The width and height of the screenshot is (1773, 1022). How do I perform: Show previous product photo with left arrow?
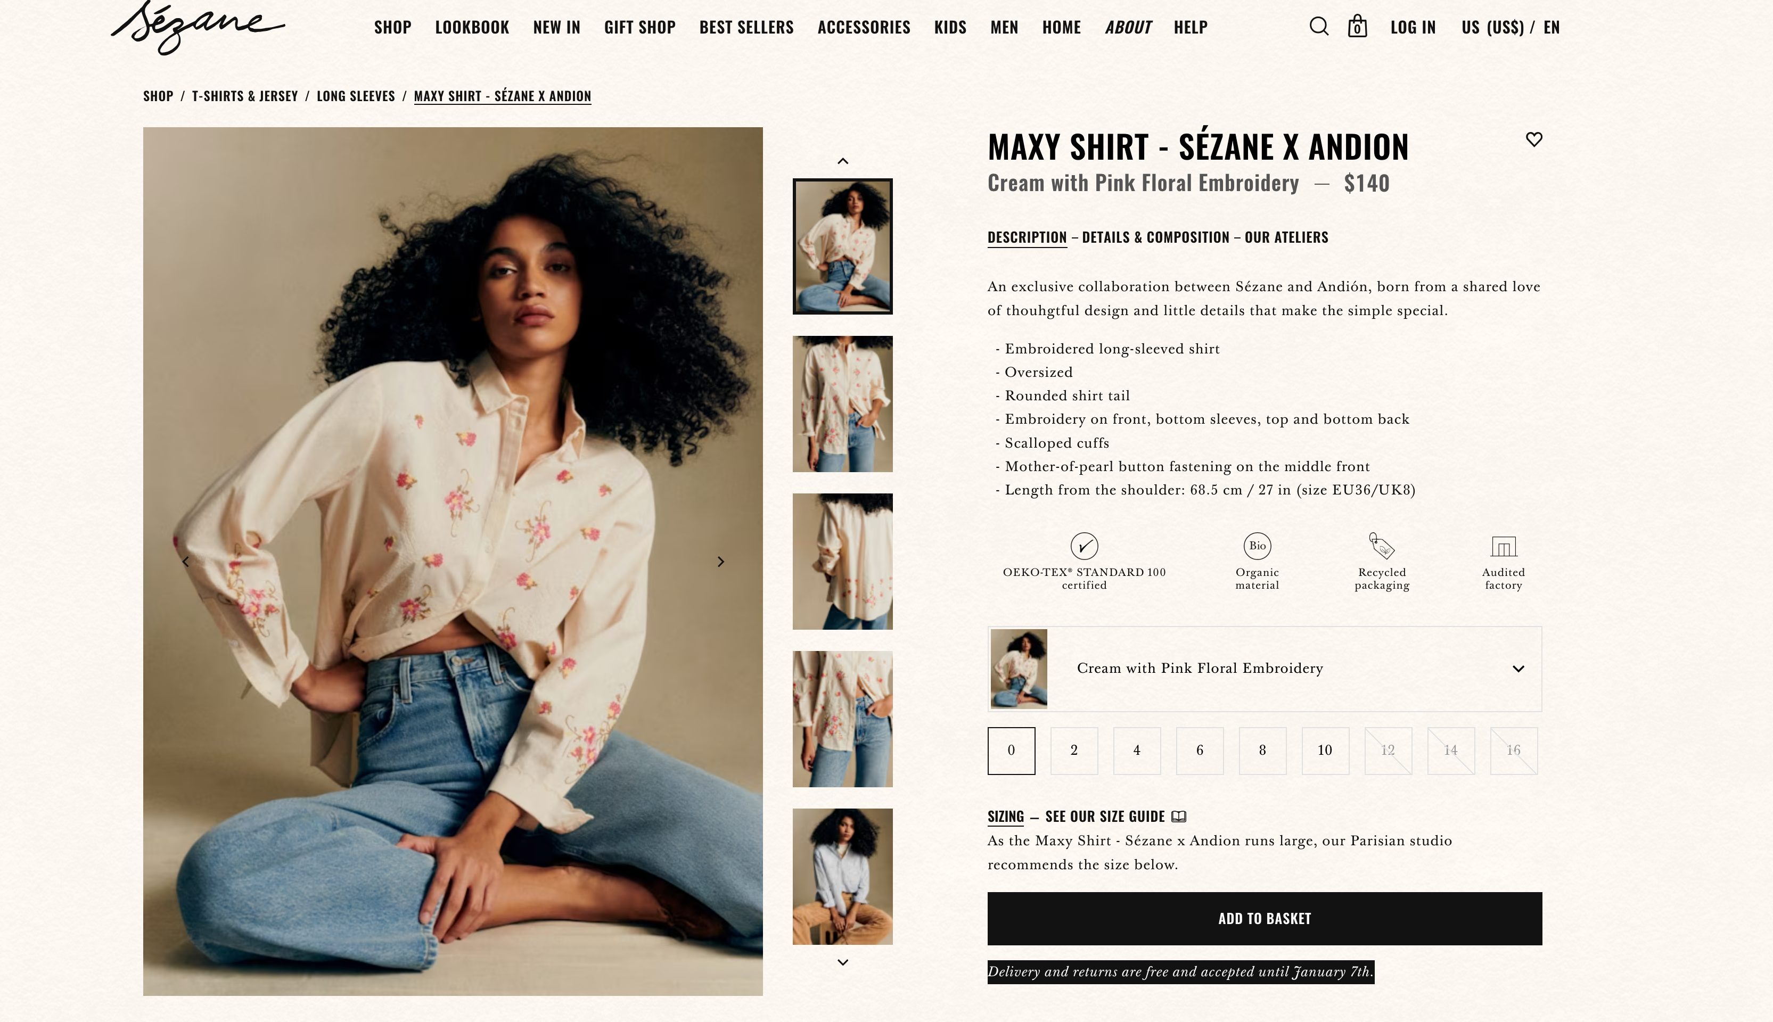point(185,562)
